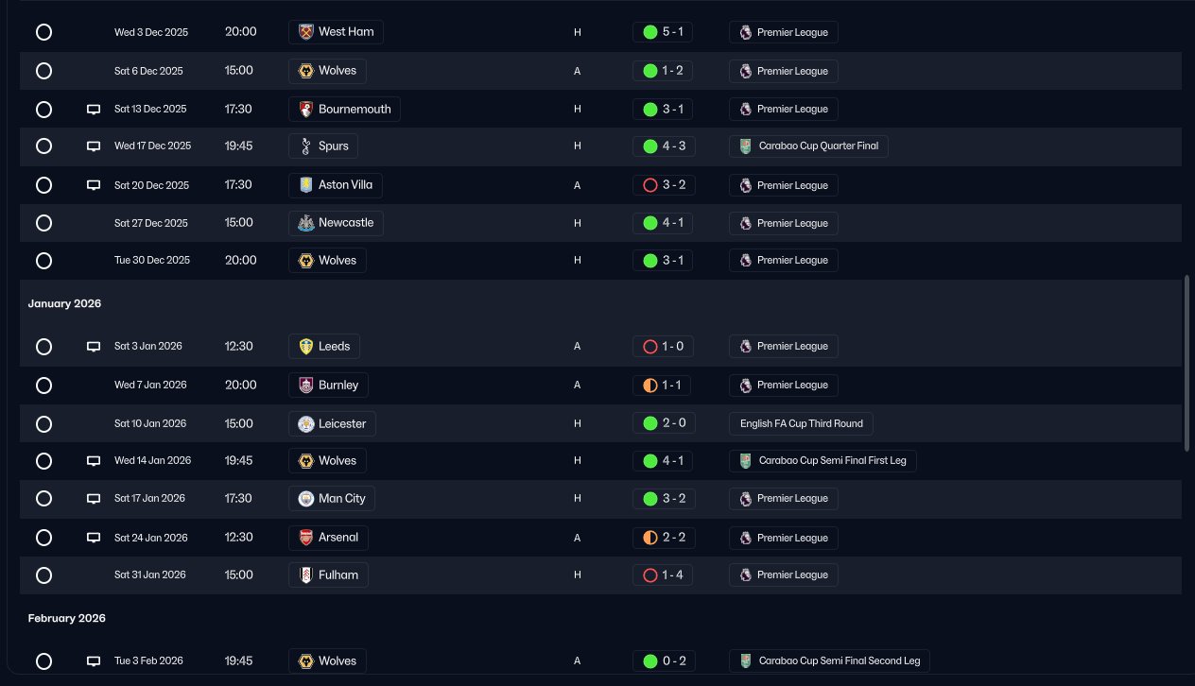The width and height of the screenshot is (1195, 686).
Task: Open Carabao Cup Semi Final First Leg
Action: [823, 461]
